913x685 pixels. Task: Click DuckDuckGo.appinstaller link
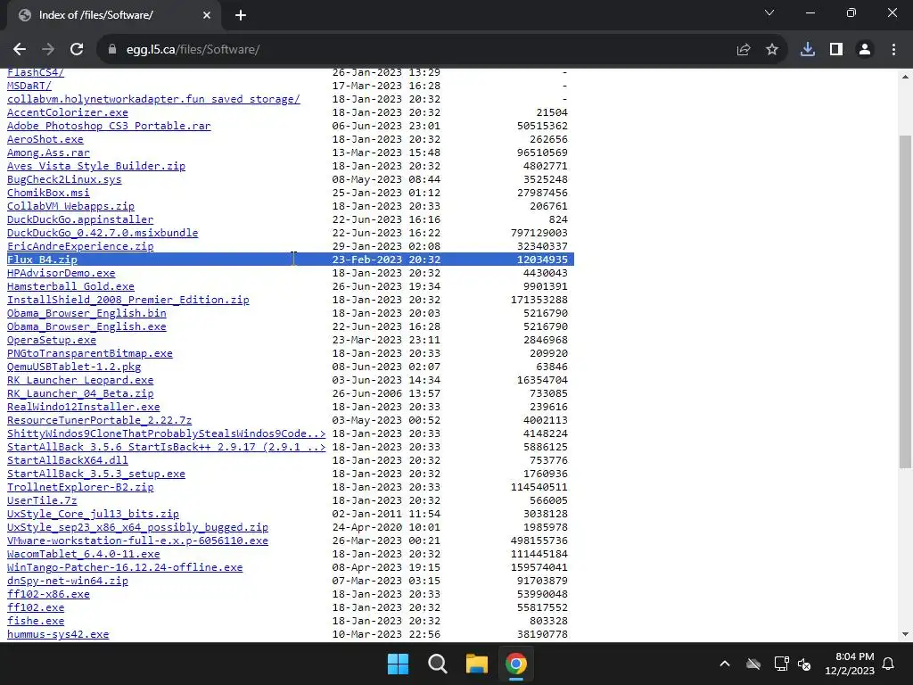click(80, 219)
